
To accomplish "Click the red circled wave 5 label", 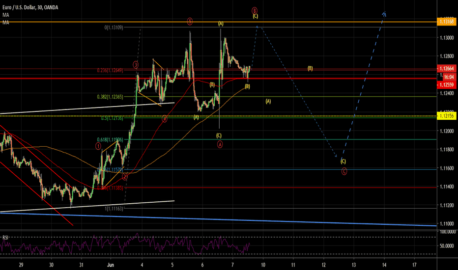I will [190, 21].
